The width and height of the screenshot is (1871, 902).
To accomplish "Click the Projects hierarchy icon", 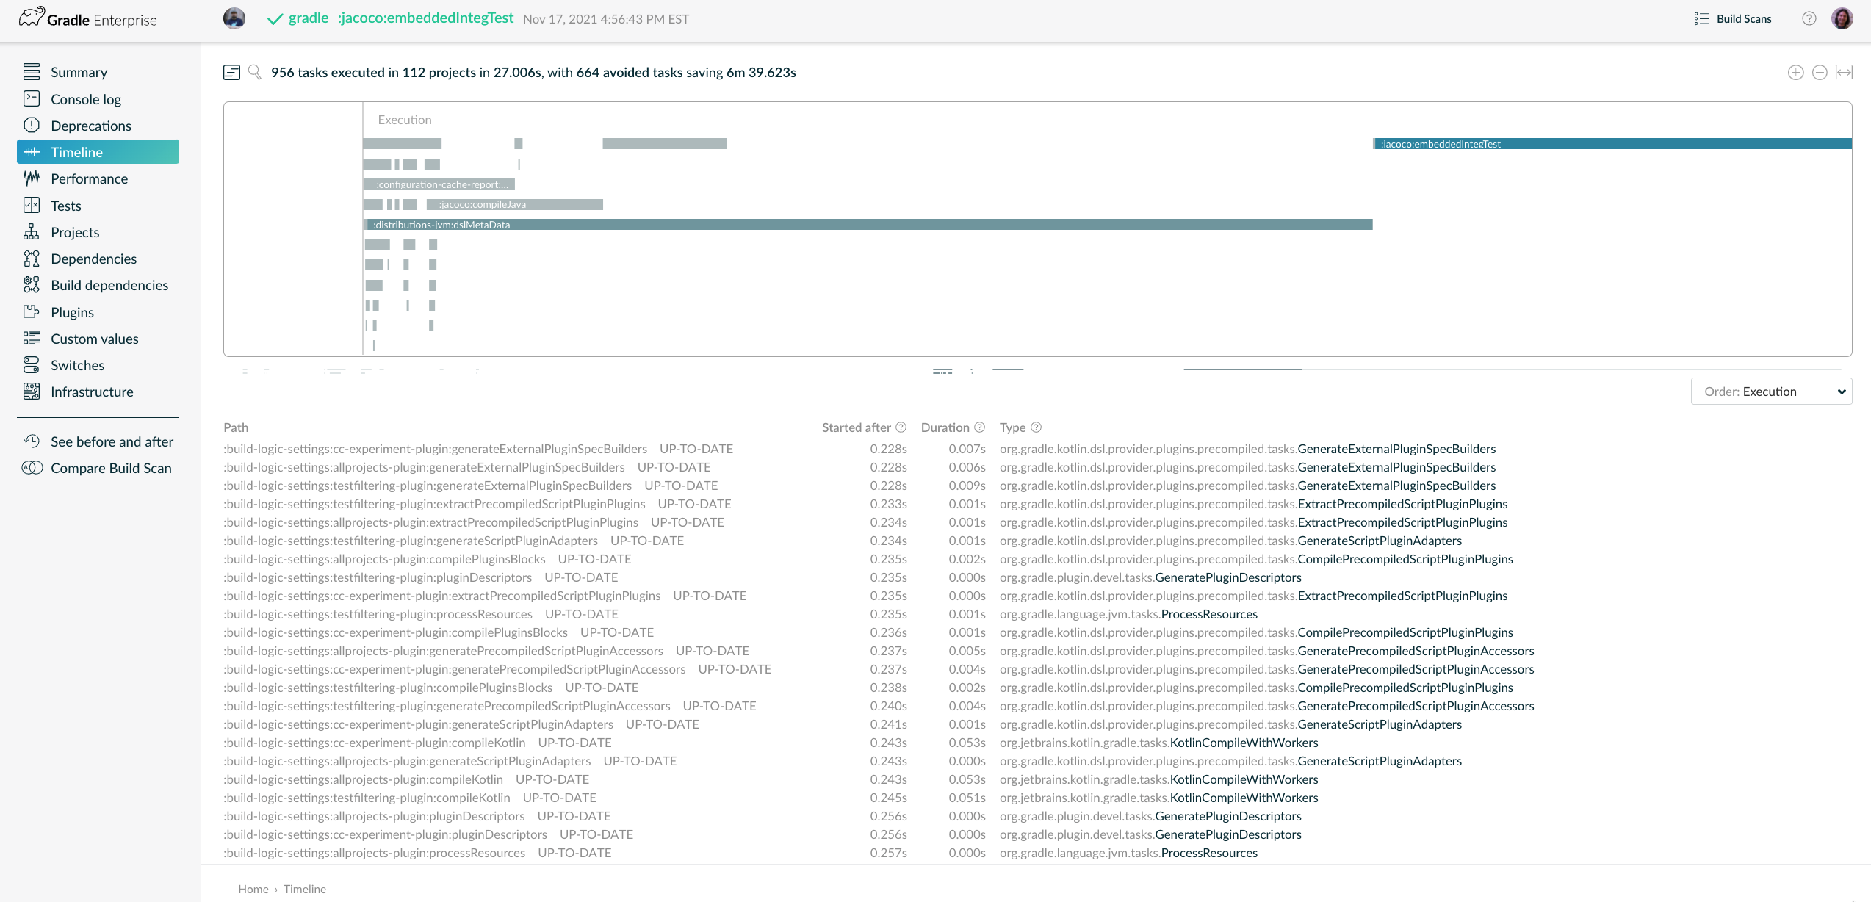I will coord(32,232).
